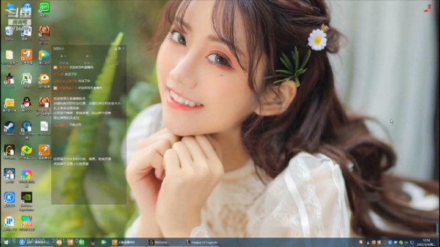Open the orange TV-shaped live streaming shortcut
440x247 pixels.
tap(44, 81)
